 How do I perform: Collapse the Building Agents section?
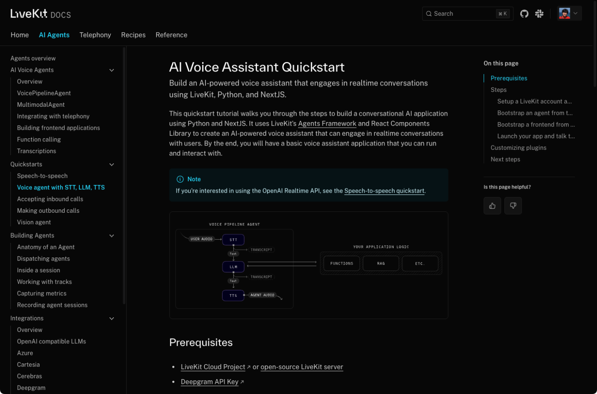(112, 236)
